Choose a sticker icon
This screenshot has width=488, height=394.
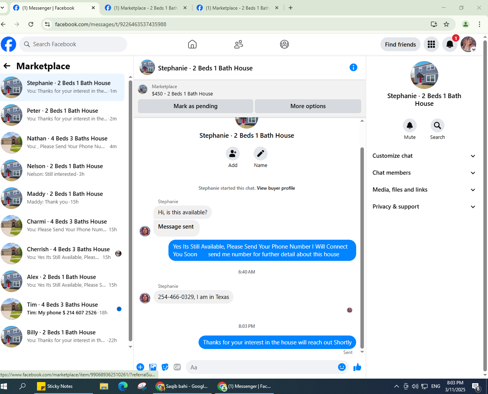tap(165, 367)
